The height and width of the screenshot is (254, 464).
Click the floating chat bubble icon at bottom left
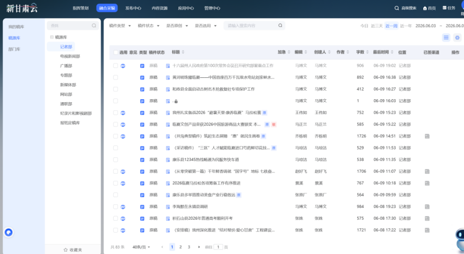tap(8, 233)
